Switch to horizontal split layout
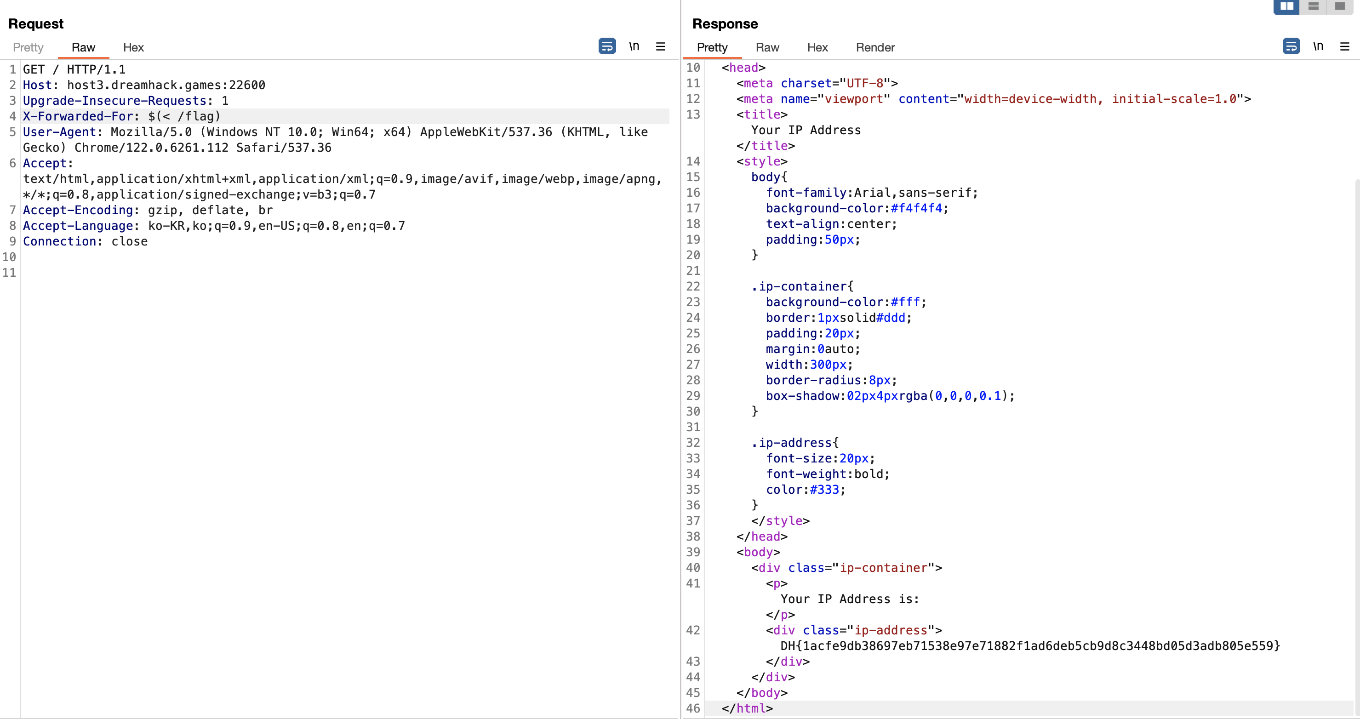This screenshot has width=1360, height=719. [1314, 7]
